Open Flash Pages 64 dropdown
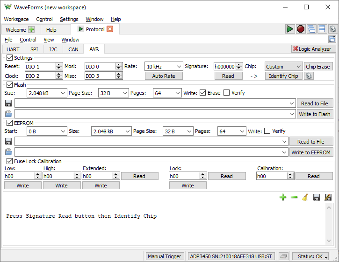Image resolution: width=339 pixels, height=262 pixels. [x=167, y=93]
